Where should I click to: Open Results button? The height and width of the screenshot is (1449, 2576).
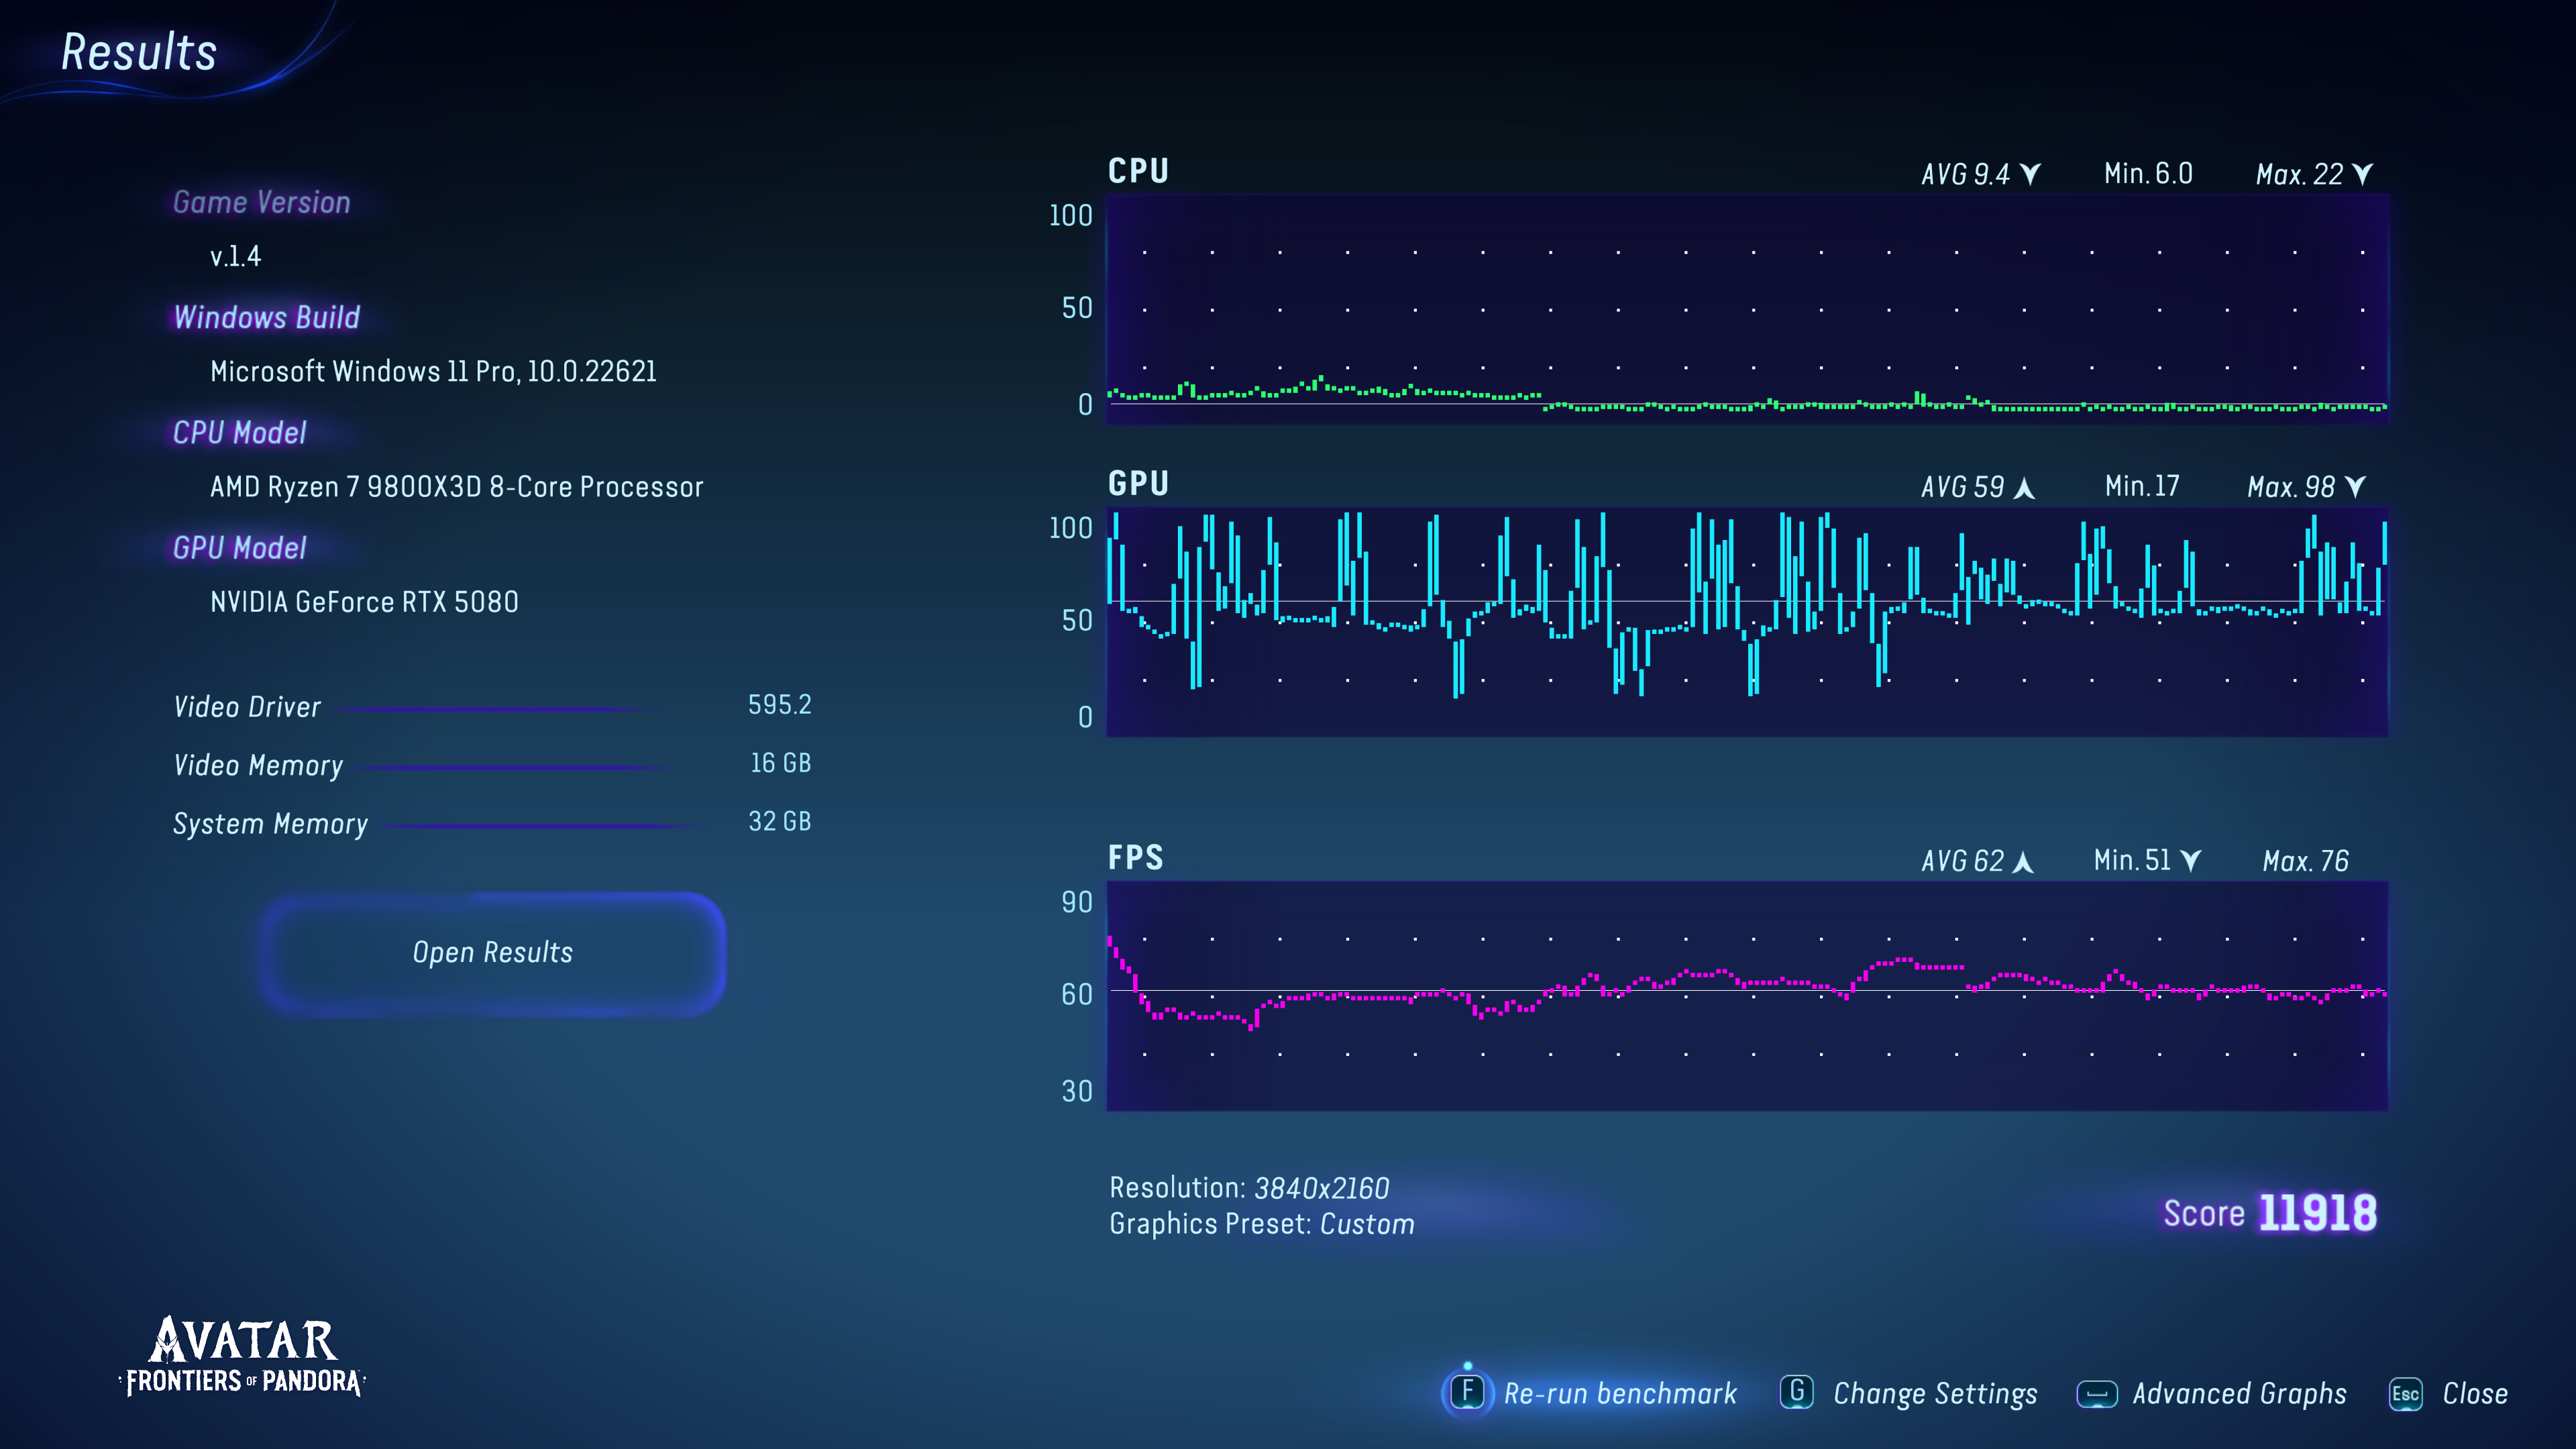492,952
